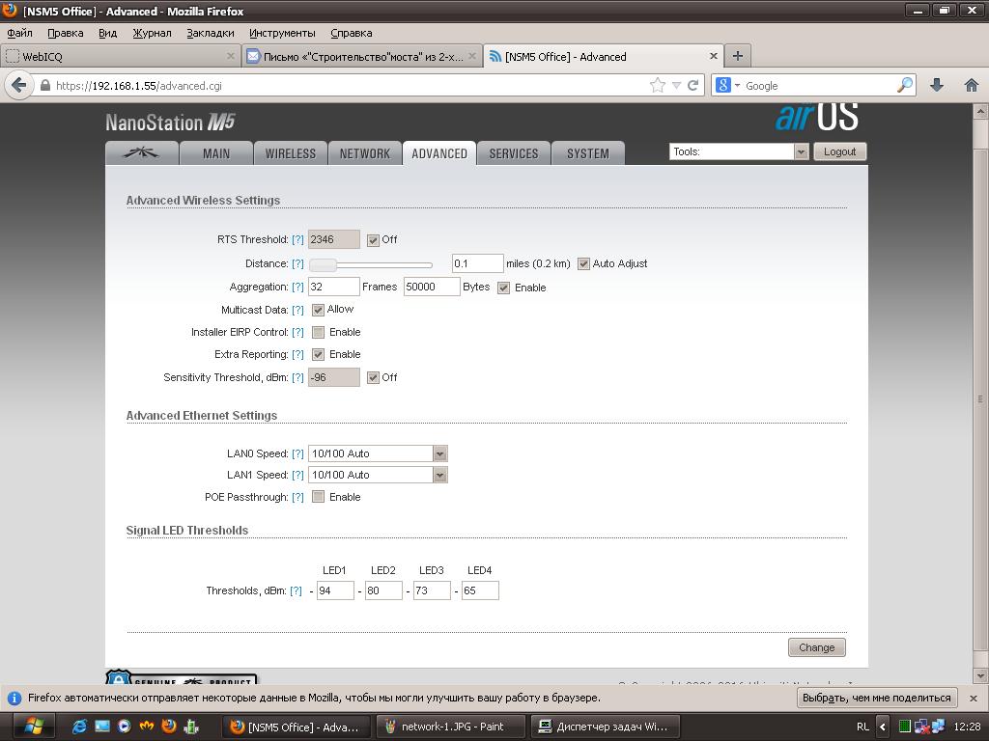Click the Thresholds, dBm help [?] icon
The height and width of the screenshot is (741, 989).
(x=296, y=591)
